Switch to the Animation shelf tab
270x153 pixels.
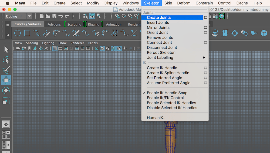(114, 25)
